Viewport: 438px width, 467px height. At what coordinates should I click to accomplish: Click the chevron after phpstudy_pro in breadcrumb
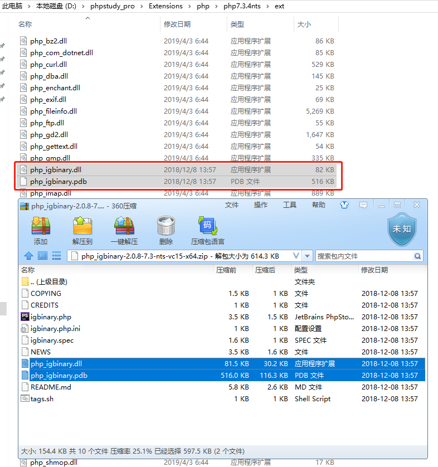click(142, 6)
